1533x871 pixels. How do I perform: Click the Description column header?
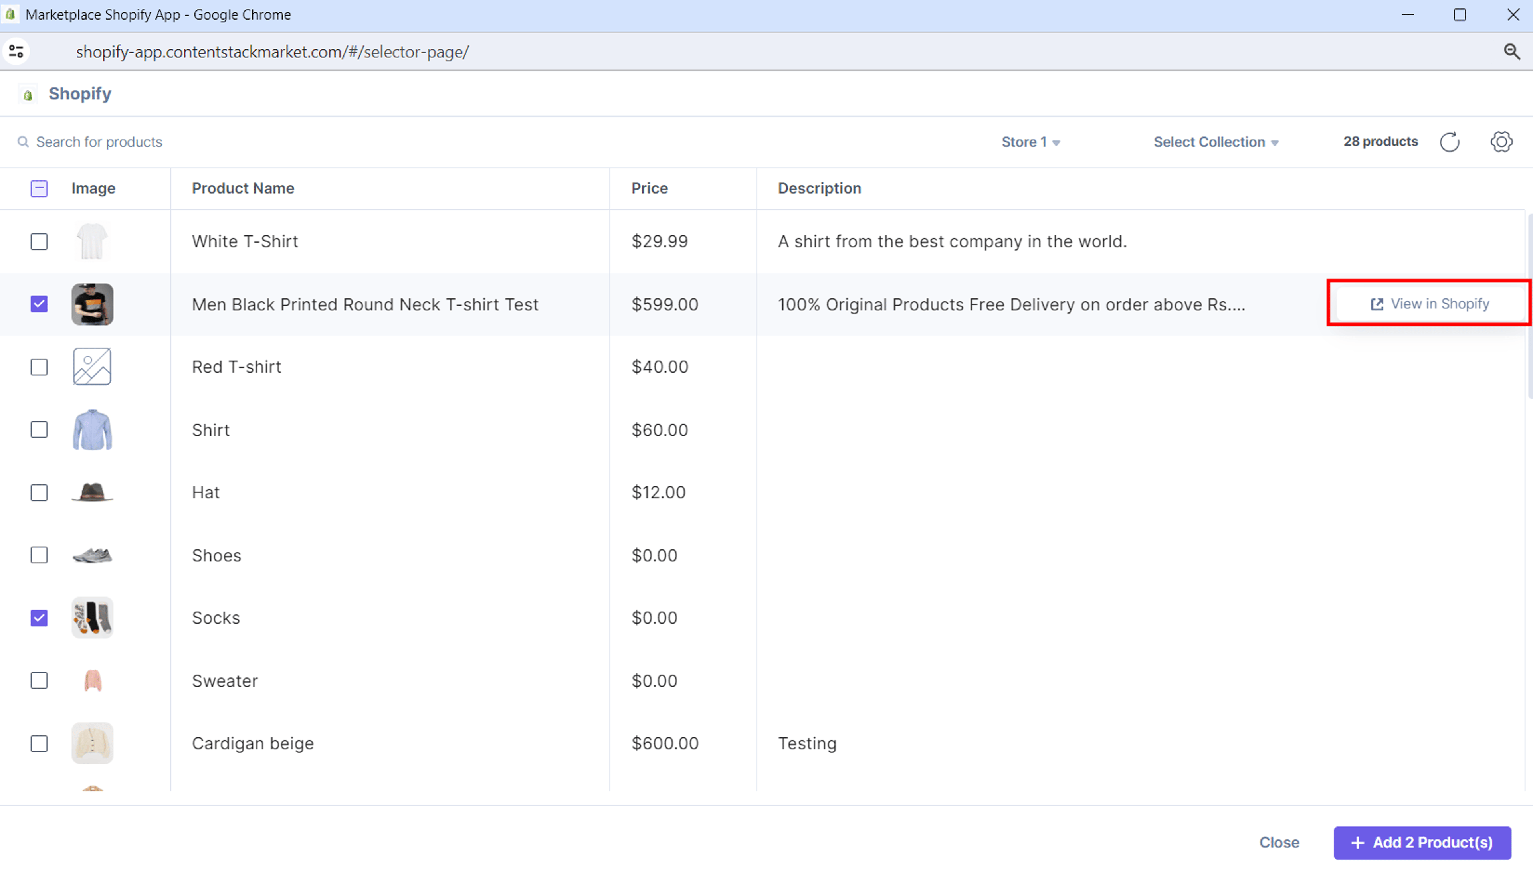click(819, 188)
